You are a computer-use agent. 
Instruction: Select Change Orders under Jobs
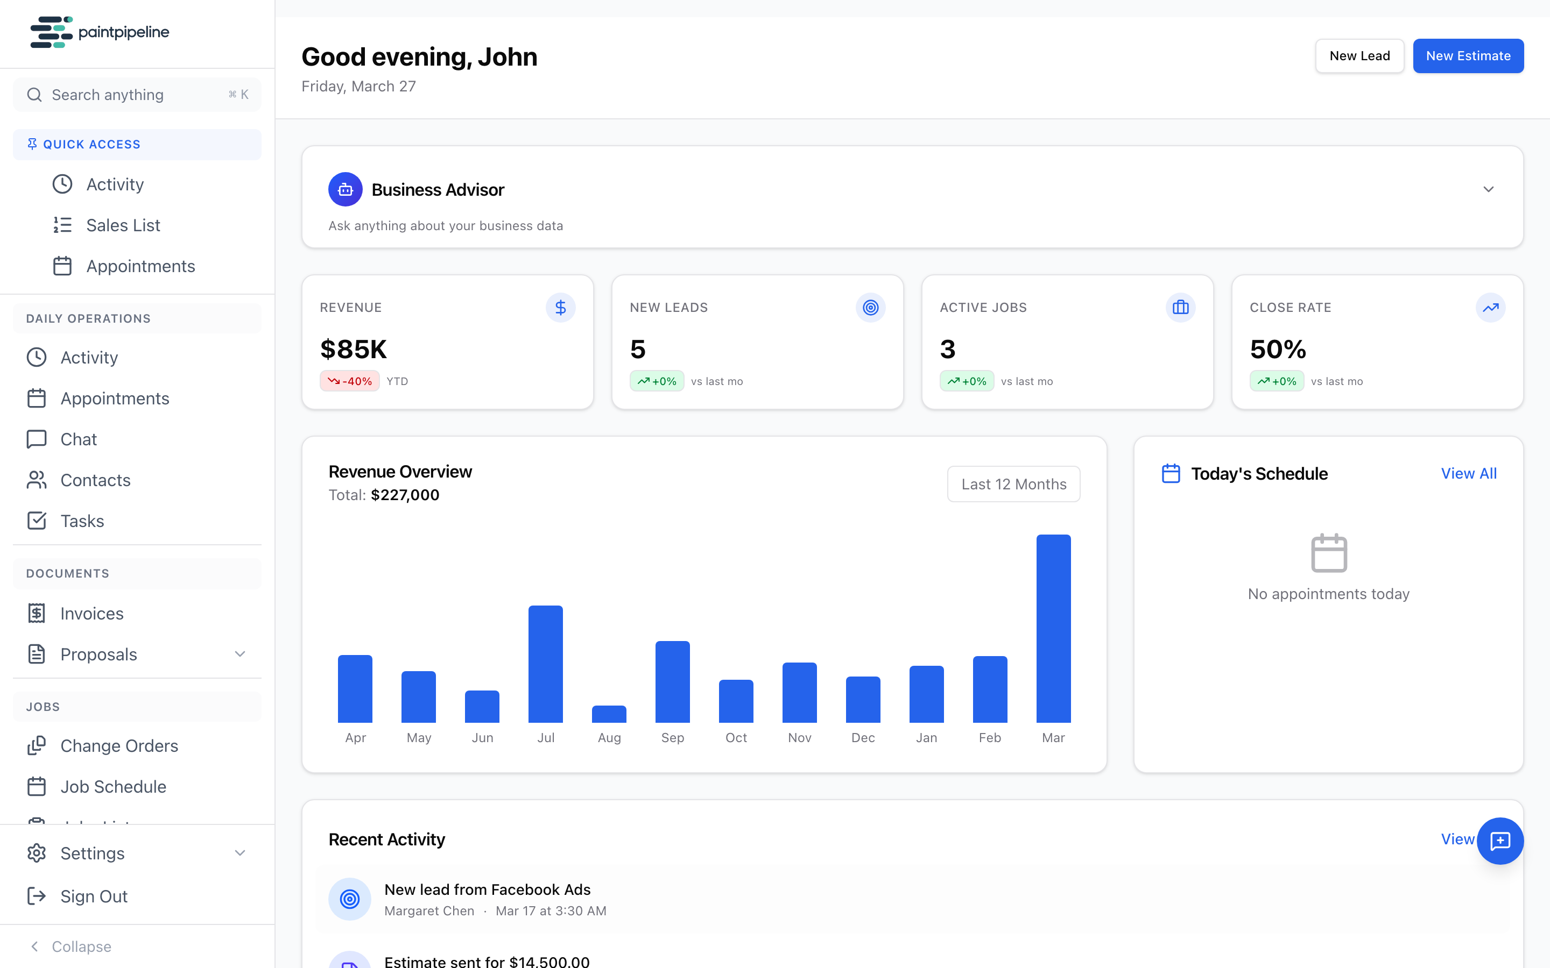[119, 745]
